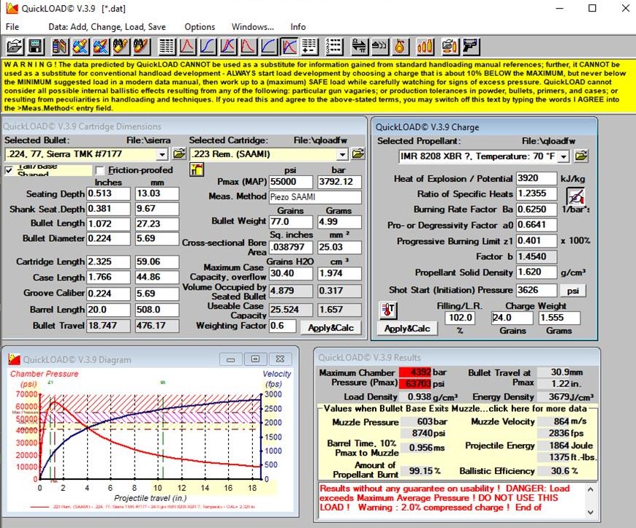Close the Diagram sub-window
The height and width of the screenshot is (528, 636).
(x=280, y=359)
